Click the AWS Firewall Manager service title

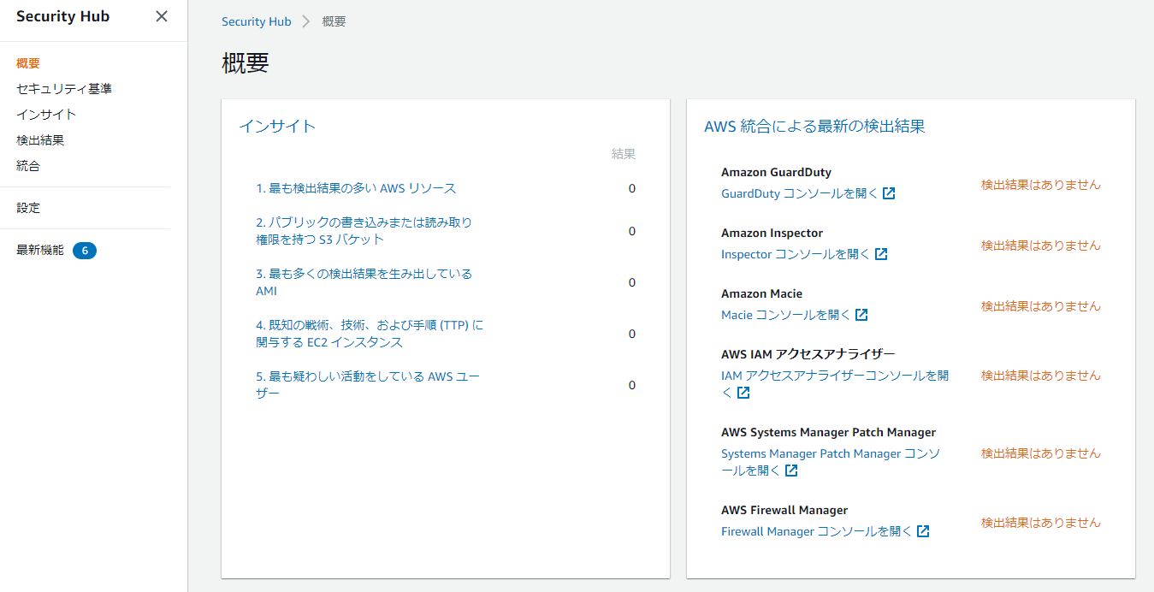click(x=784, y=510)
